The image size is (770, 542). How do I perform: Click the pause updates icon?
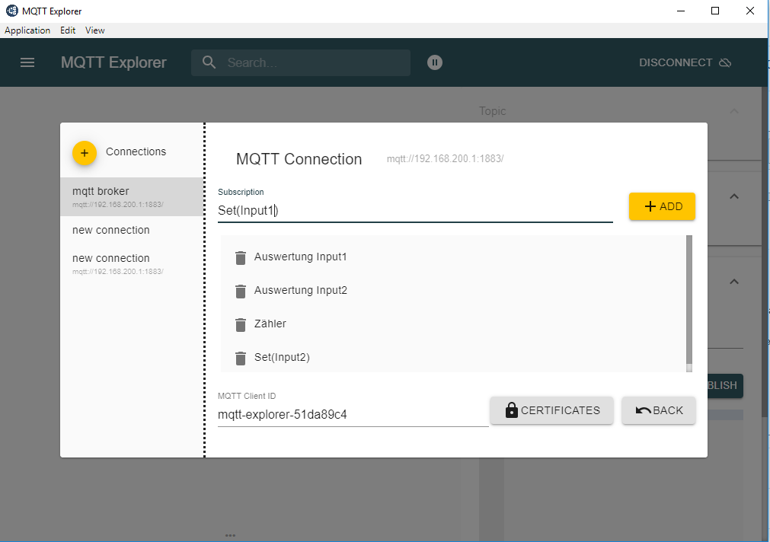[x=434, y=62]
